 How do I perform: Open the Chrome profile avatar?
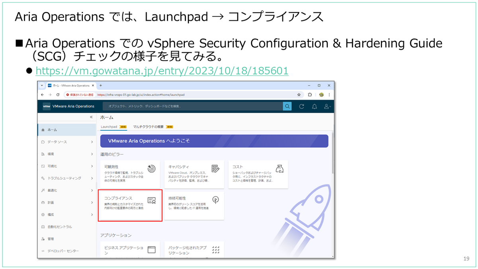pyautogui.click(x=321, y=95)
